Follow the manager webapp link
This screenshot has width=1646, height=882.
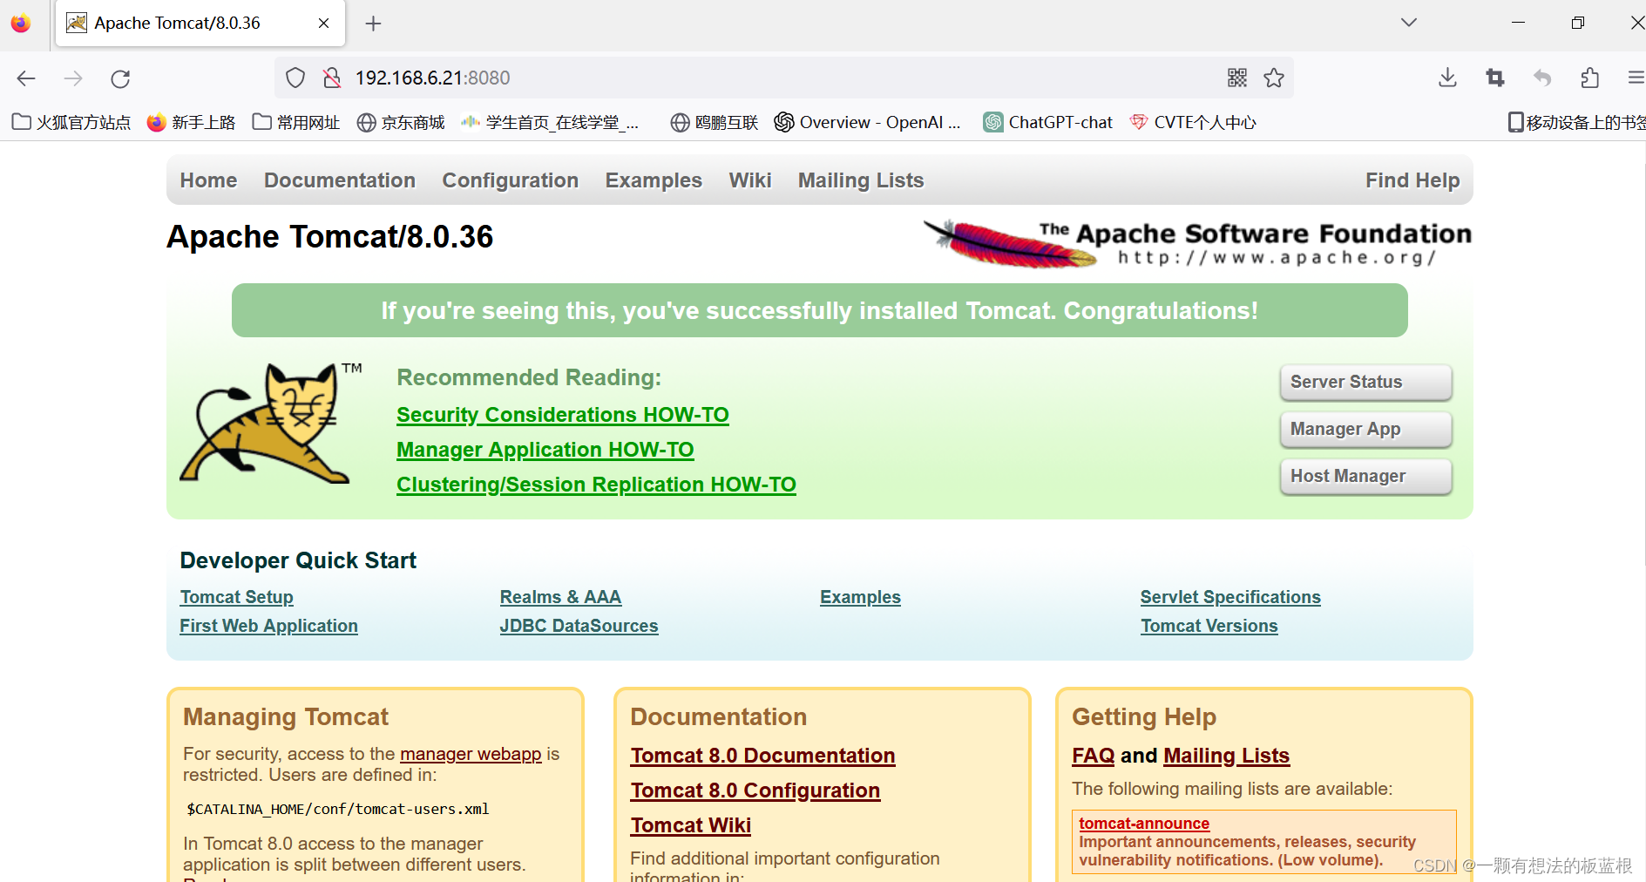pyautogui.click(x=471, y=754)
